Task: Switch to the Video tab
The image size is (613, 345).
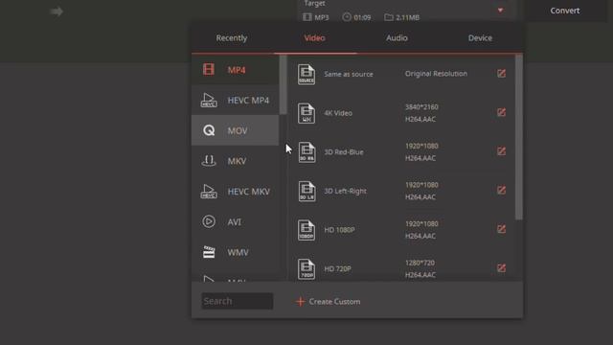Action: (315, 38)
